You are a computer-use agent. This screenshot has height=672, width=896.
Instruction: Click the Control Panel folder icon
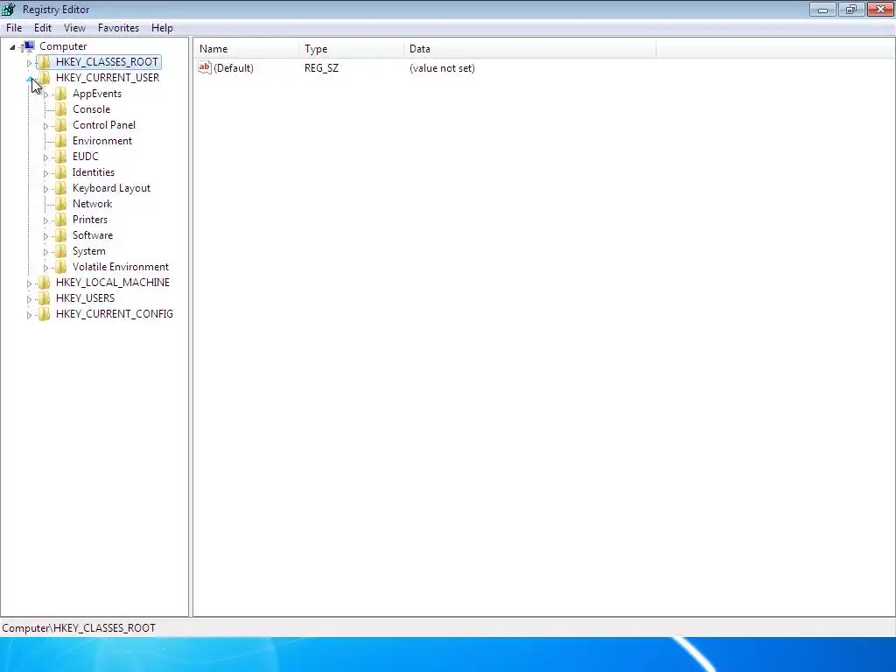click(60, 125)
